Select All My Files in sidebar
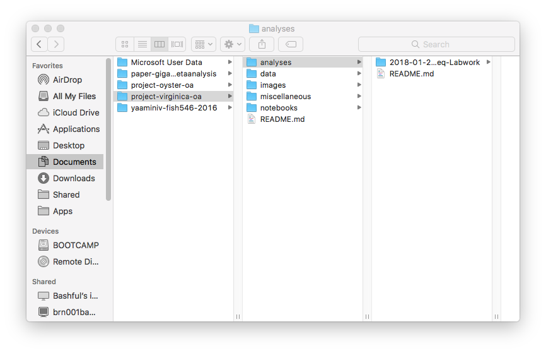 pos(65,96)
